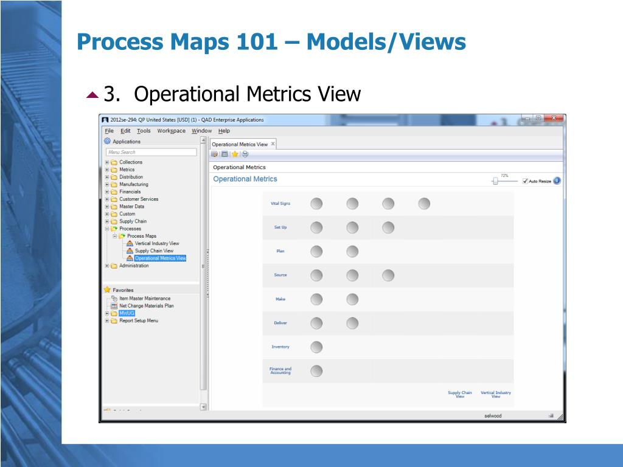
Task: Open the Edit menu
Action: [125, 131]
